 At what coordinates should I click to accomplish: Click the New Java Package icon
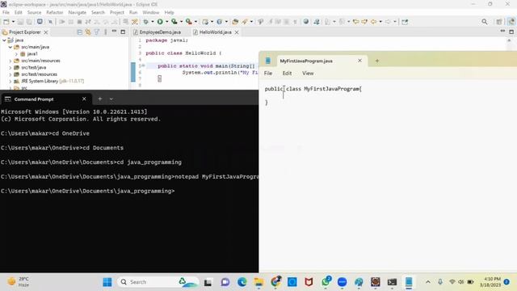click(205, 22)
